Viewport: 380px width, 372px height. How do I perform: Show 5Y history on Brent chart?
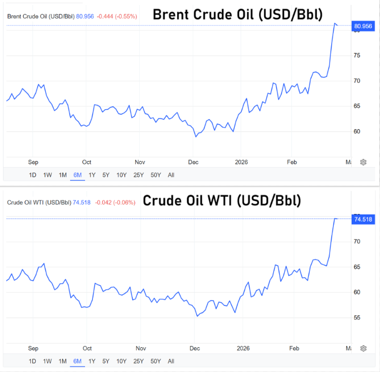click(106, 175)
